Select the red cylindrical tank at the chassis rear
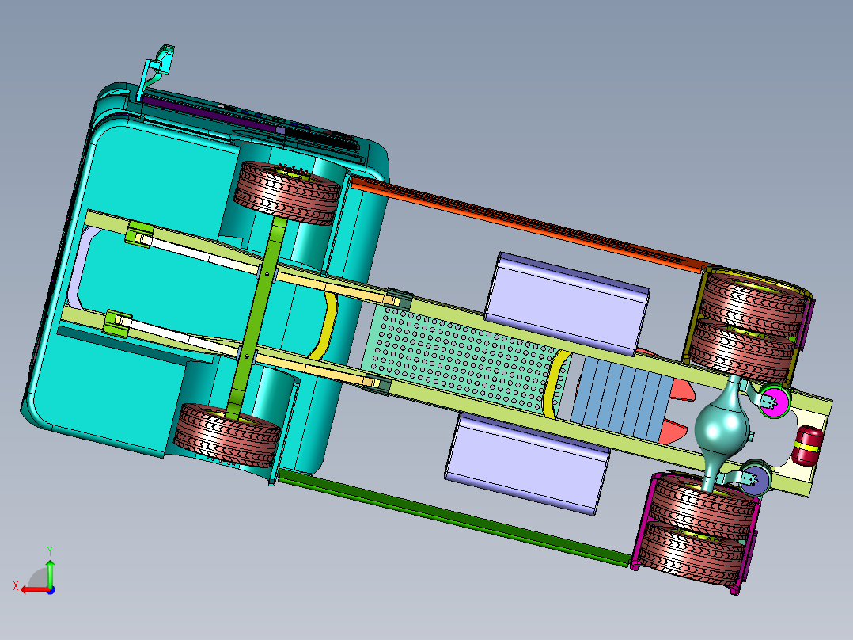The height and width of the screenshot is (640, 853). (809, 447)
